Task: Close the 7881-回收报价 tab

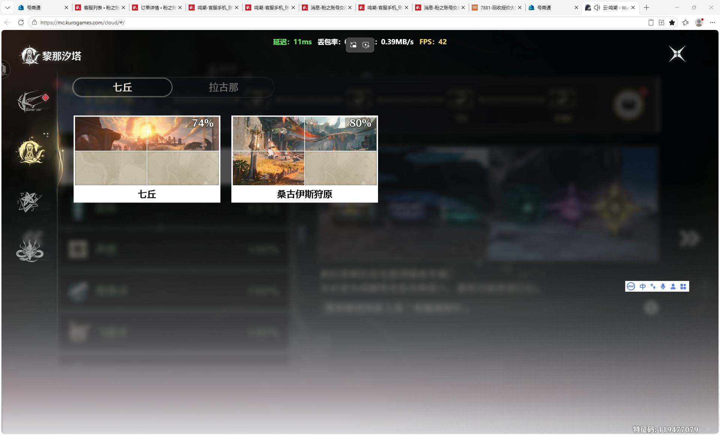Action: click(x=520, y=7)
